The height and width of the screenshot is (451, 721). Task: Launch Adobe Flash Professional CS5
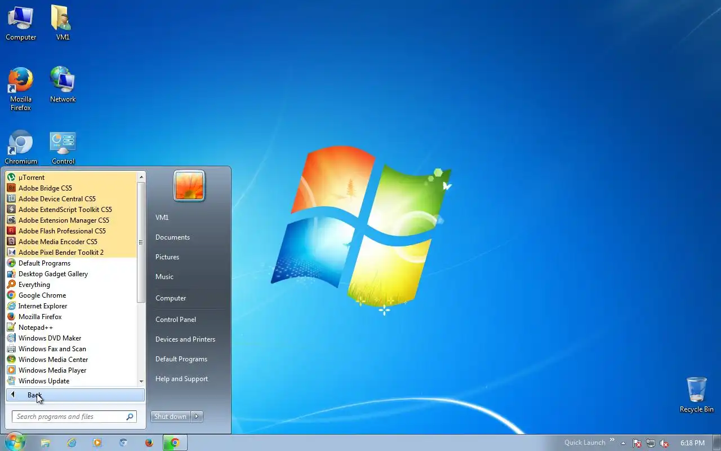(71, 231)
